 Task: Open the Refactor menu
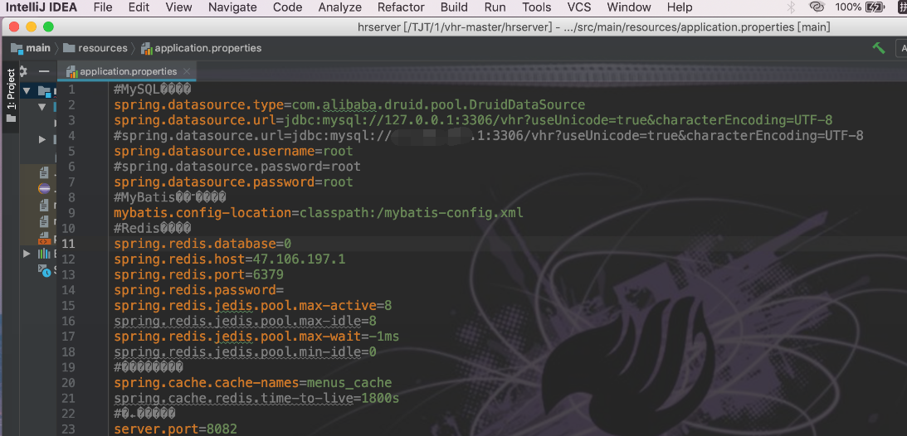point(401,7)
